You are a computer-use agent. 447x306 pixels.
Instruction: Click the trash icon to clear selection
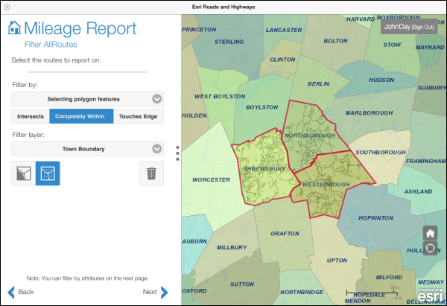point(151,173)
